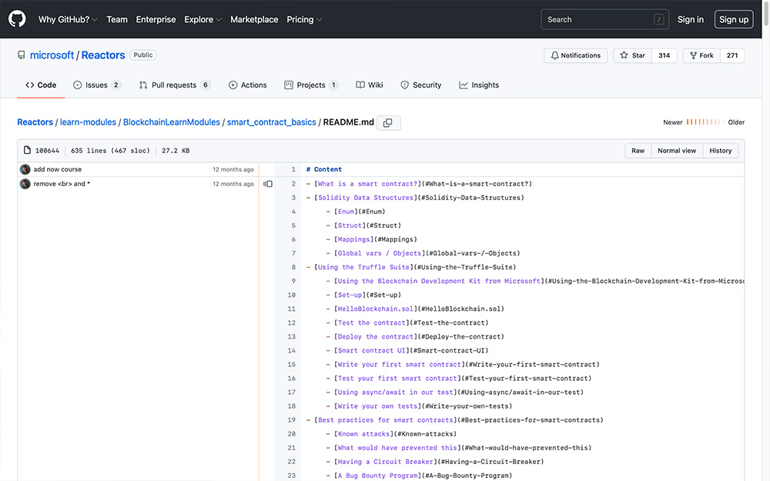Star the Reactors repository
Screen dimensions: 770x481
pos(632,55)
